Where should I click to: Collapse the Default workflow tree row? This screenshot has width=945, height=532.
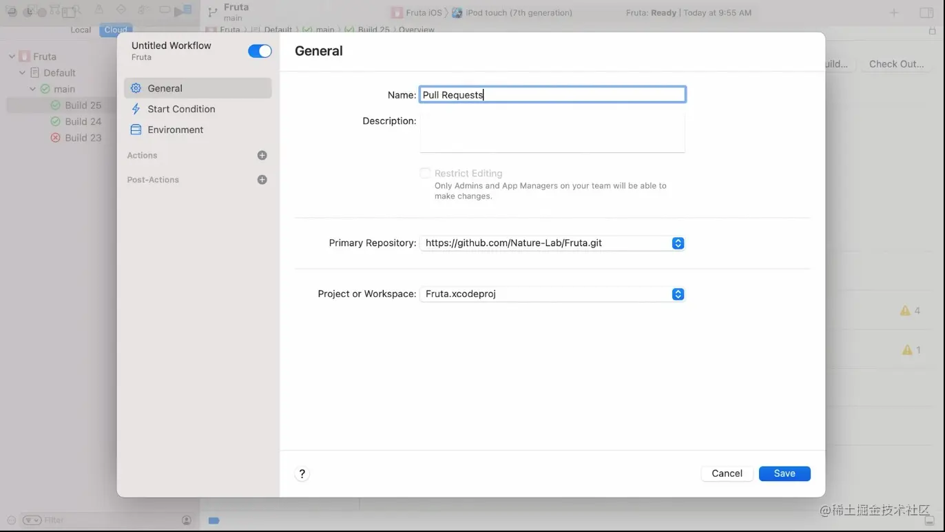(x=22, y=72)
